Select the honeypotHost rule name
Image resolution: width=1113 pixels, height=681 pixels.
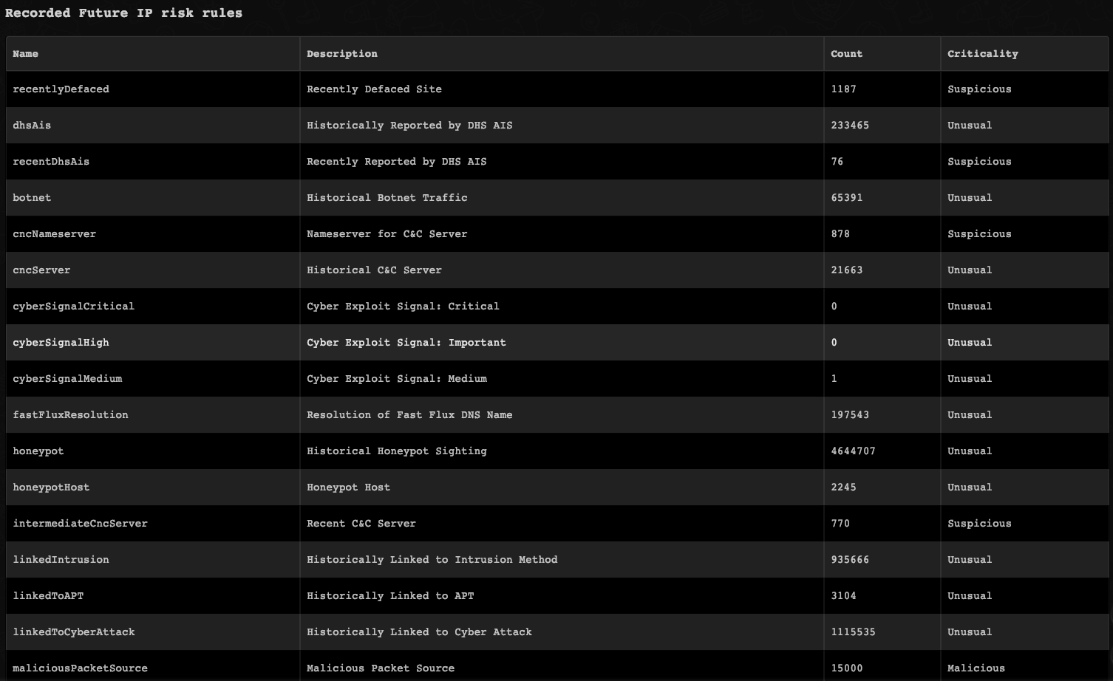pos(51,487)
